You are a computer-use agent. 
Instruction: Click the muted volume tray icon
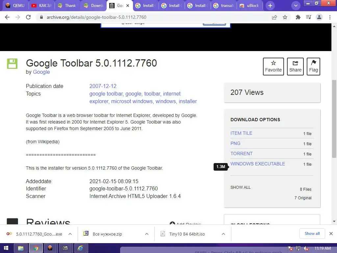tap(306, 248)
